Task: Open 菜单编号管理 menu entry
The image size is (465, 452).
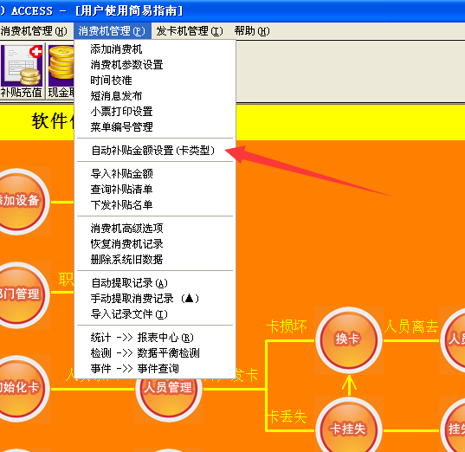Action: [155, 127]
